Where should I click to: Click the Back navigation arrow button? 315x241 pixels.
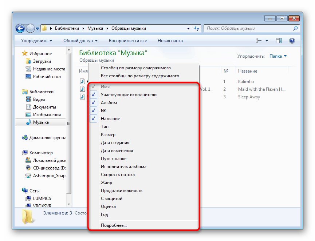(20, 28)
